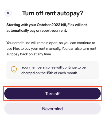Click the word 'Flex' in the bold sentence
Viewport: 105px width, 136px height.
[x=71, y=25]
